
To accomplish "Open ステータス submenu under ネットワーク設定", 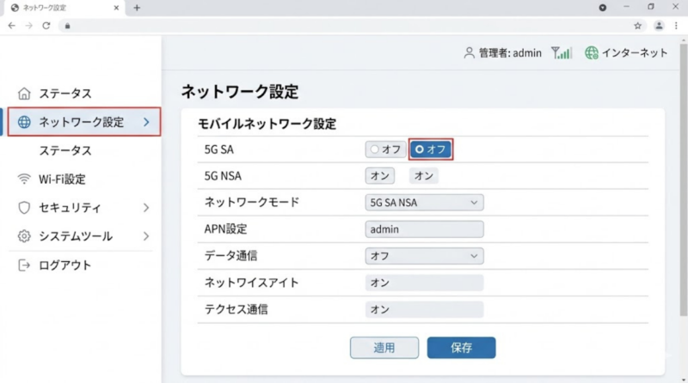I will click(65, 150).
